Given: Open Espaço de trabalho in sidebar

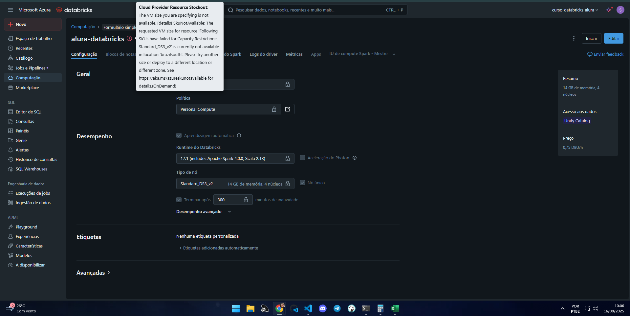Looking at the screenshot, I should 33,38.
